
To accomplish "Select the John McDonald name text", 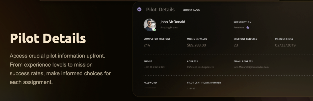I will [173, 22].
